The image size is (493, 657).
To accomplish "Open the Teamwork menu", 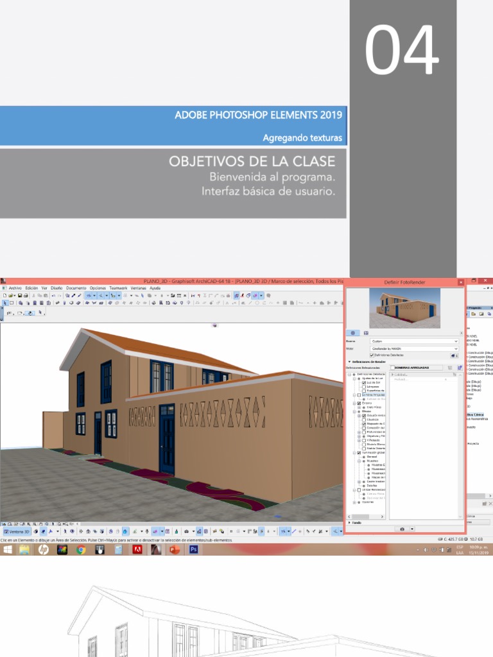I will pos(117,288).
